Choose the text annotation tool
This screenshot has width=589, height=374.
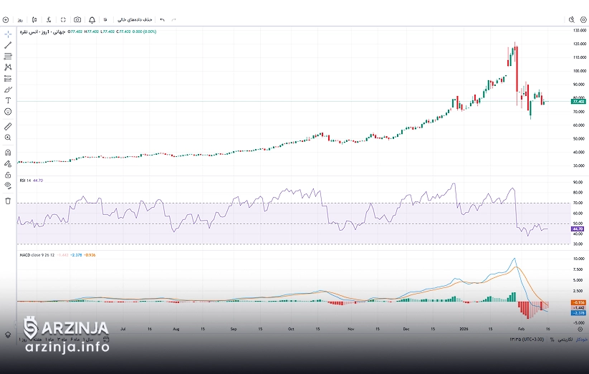tap(8, 101)
